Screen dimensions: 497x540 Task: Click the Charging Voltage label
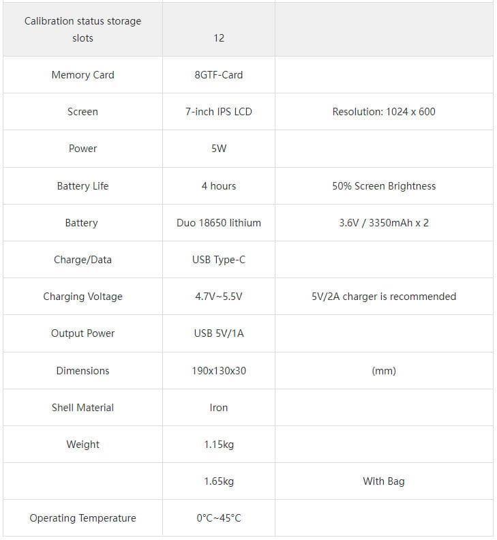(x=82, y=297)
